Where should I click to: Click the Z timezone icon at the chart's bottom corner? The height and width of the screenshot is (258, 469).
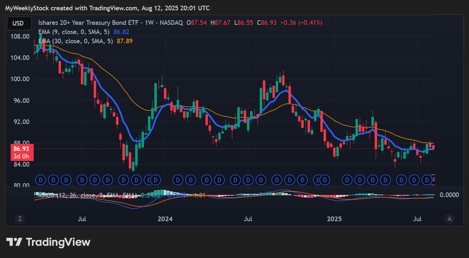tap(20, 219)
